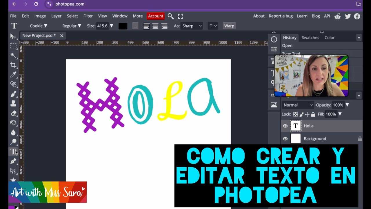Click the red Account button
This screenshot has height=209, width=371.
pyautogui.click(x=156, y=16)
